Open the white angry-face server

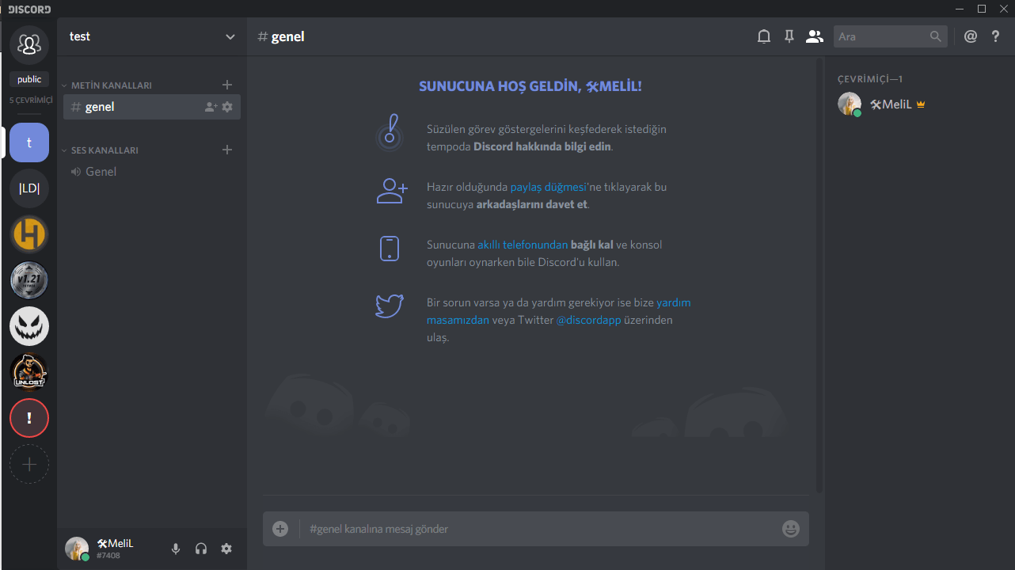point(29,326)
